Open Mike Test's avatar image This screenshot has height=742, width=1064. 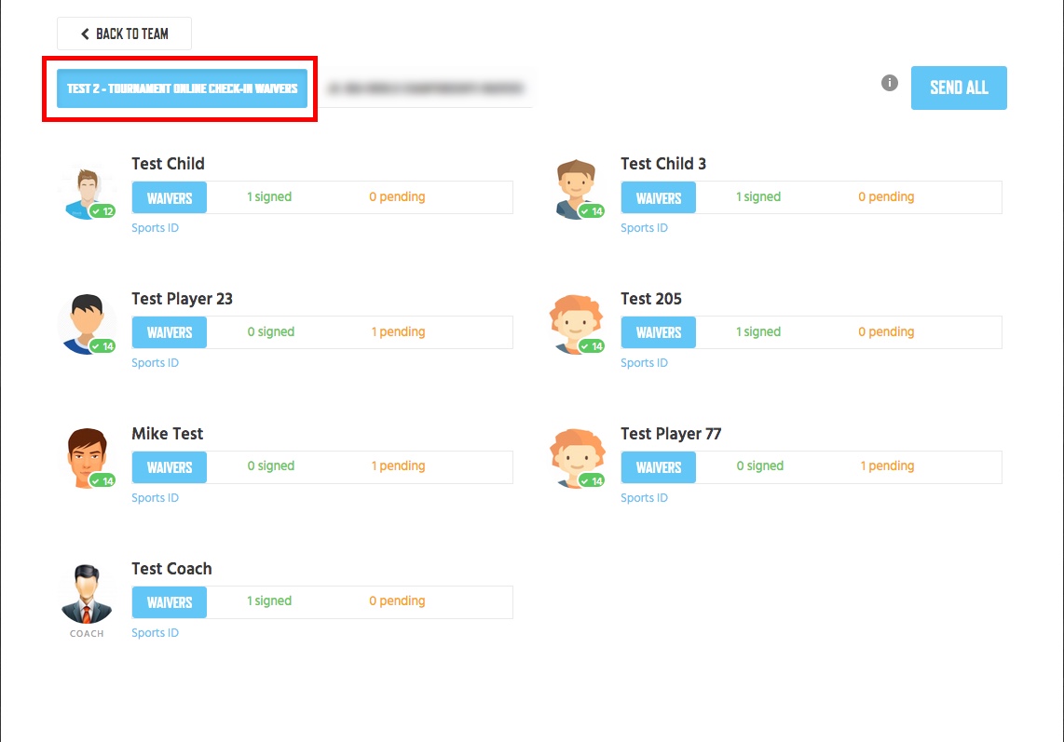click(88, 458)
